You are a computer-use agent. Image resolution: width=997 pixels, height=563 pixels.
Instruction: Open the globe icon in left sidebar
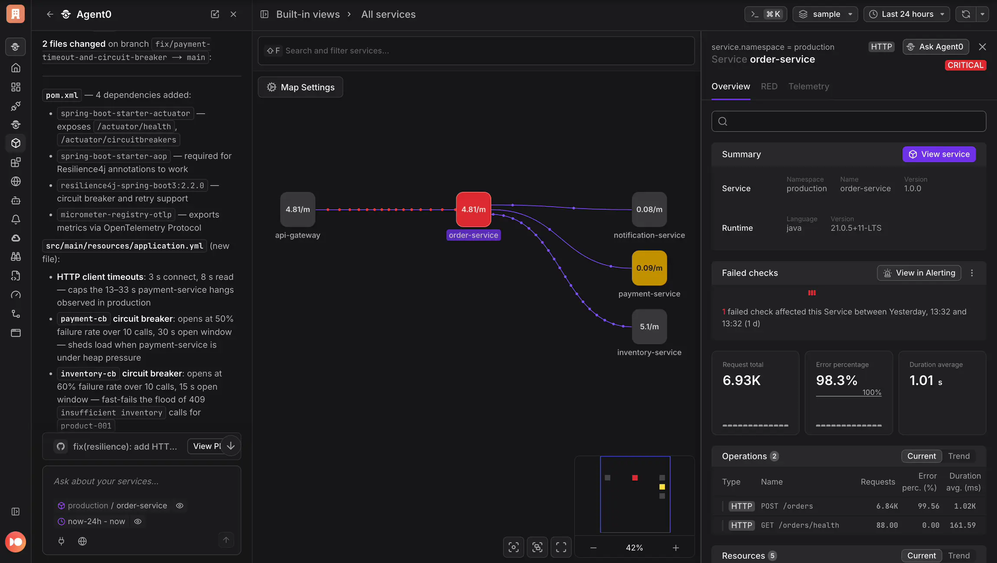pos(16,181)
